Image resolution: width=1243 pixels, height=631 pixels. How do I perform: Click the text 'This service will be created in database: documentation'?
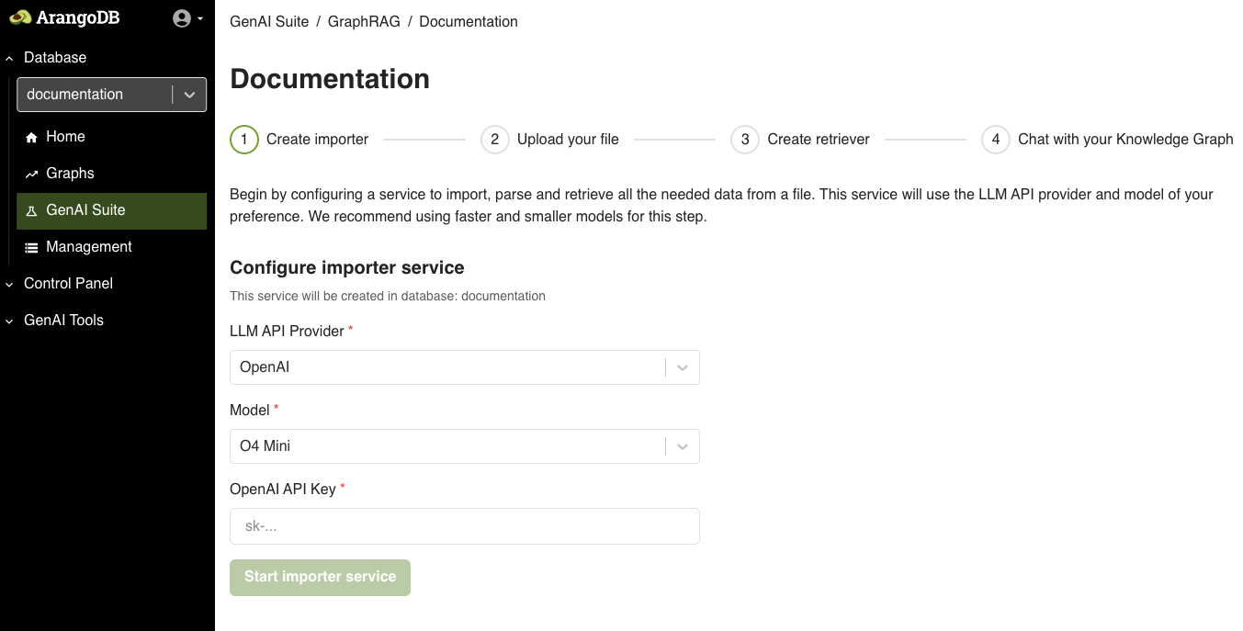pyautogui.click(x=388, y=297)
